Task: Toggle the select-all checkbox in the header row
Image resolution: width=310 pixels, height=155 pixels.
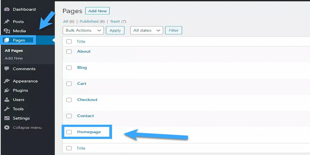Action: point(69,41)
